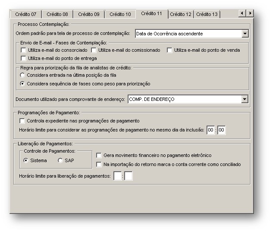Open the Crédito 10 tab

tap(120, 14)
